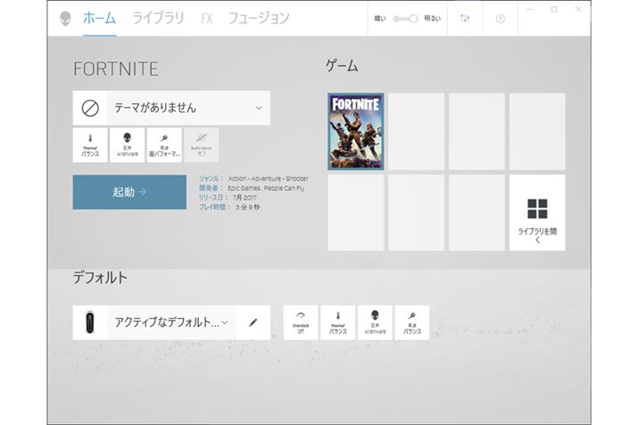Click the FORTNITE Thermal バランス profile tile
This screenshot has width=638, height=425.
(x=90, y=145)
